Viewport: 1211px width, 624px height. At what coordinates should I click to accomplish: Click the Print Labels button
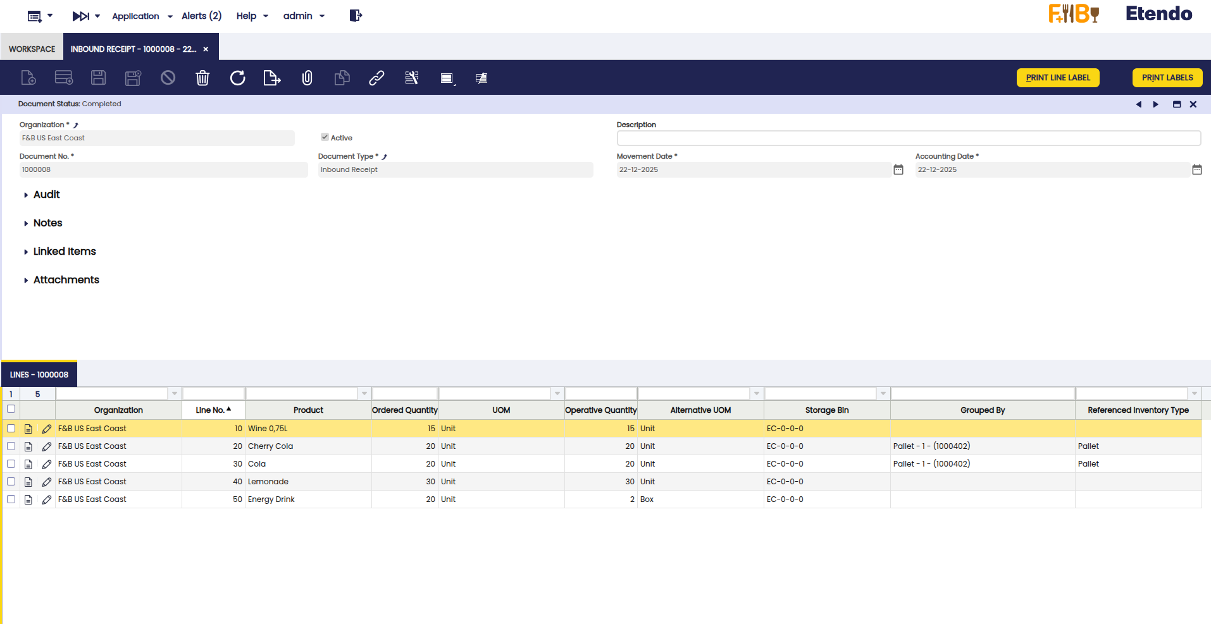coord(1167,78)
